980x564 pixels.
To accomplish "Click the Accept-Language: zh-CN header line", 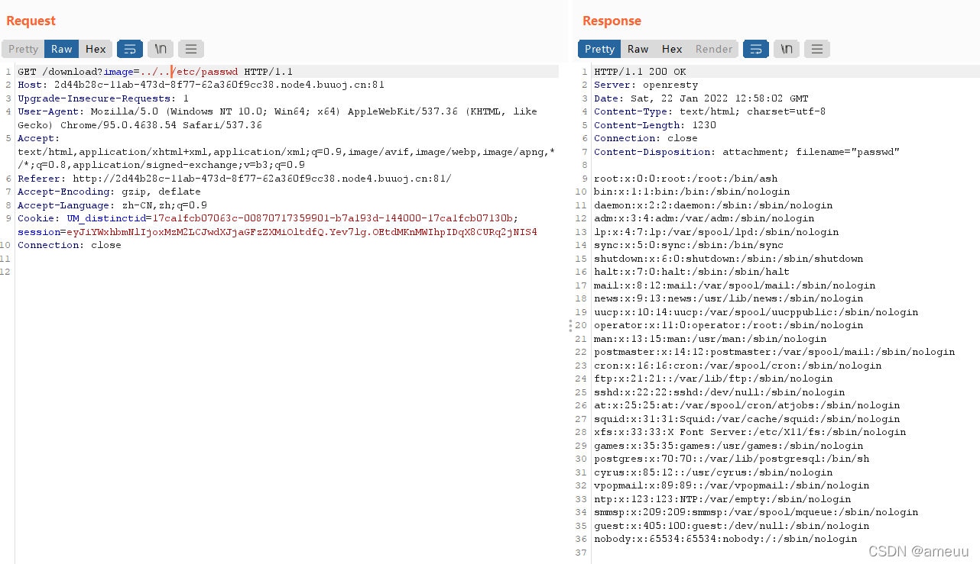I will pyautogui.click(x=112, y=205).
